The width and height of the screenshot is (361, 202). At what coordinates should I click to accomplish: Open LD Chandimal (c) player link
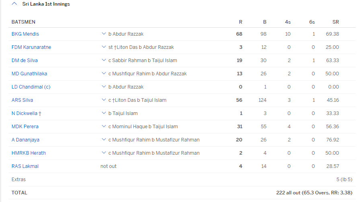tap(31, 87)
